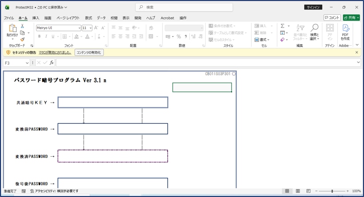Click the 'マクロが無効にされました' link
This screenshot has height=197, width=364.
click(x=55, y=53)
